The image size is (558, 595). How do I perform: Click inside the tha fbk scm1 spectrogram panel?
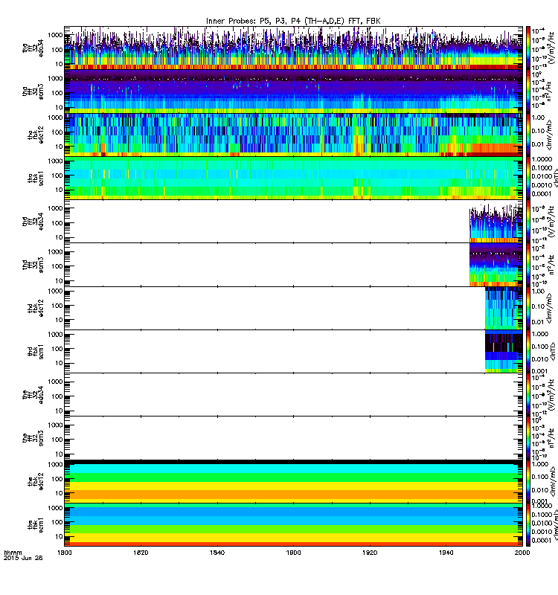tap(293, 178)
